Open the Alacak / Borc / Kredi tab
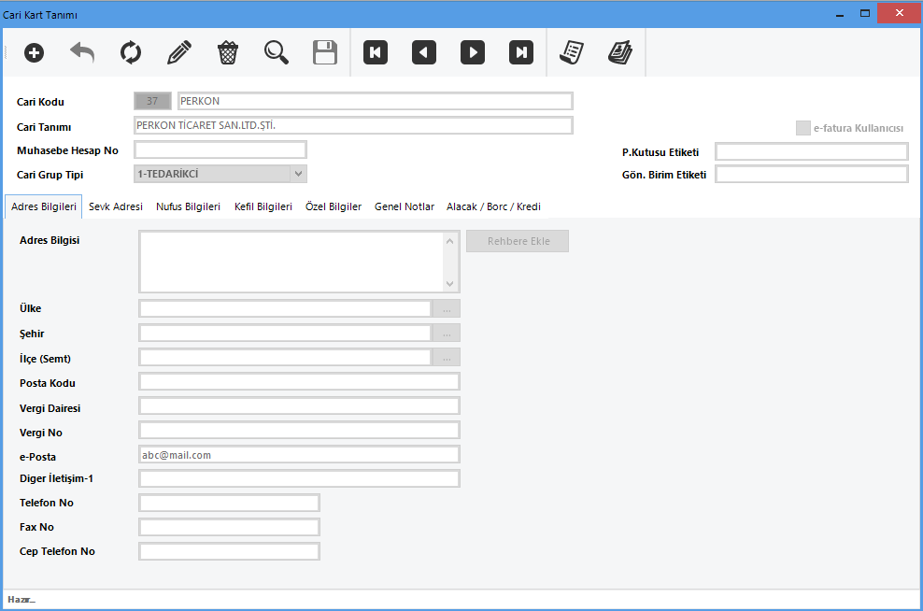 click(493, 206)
